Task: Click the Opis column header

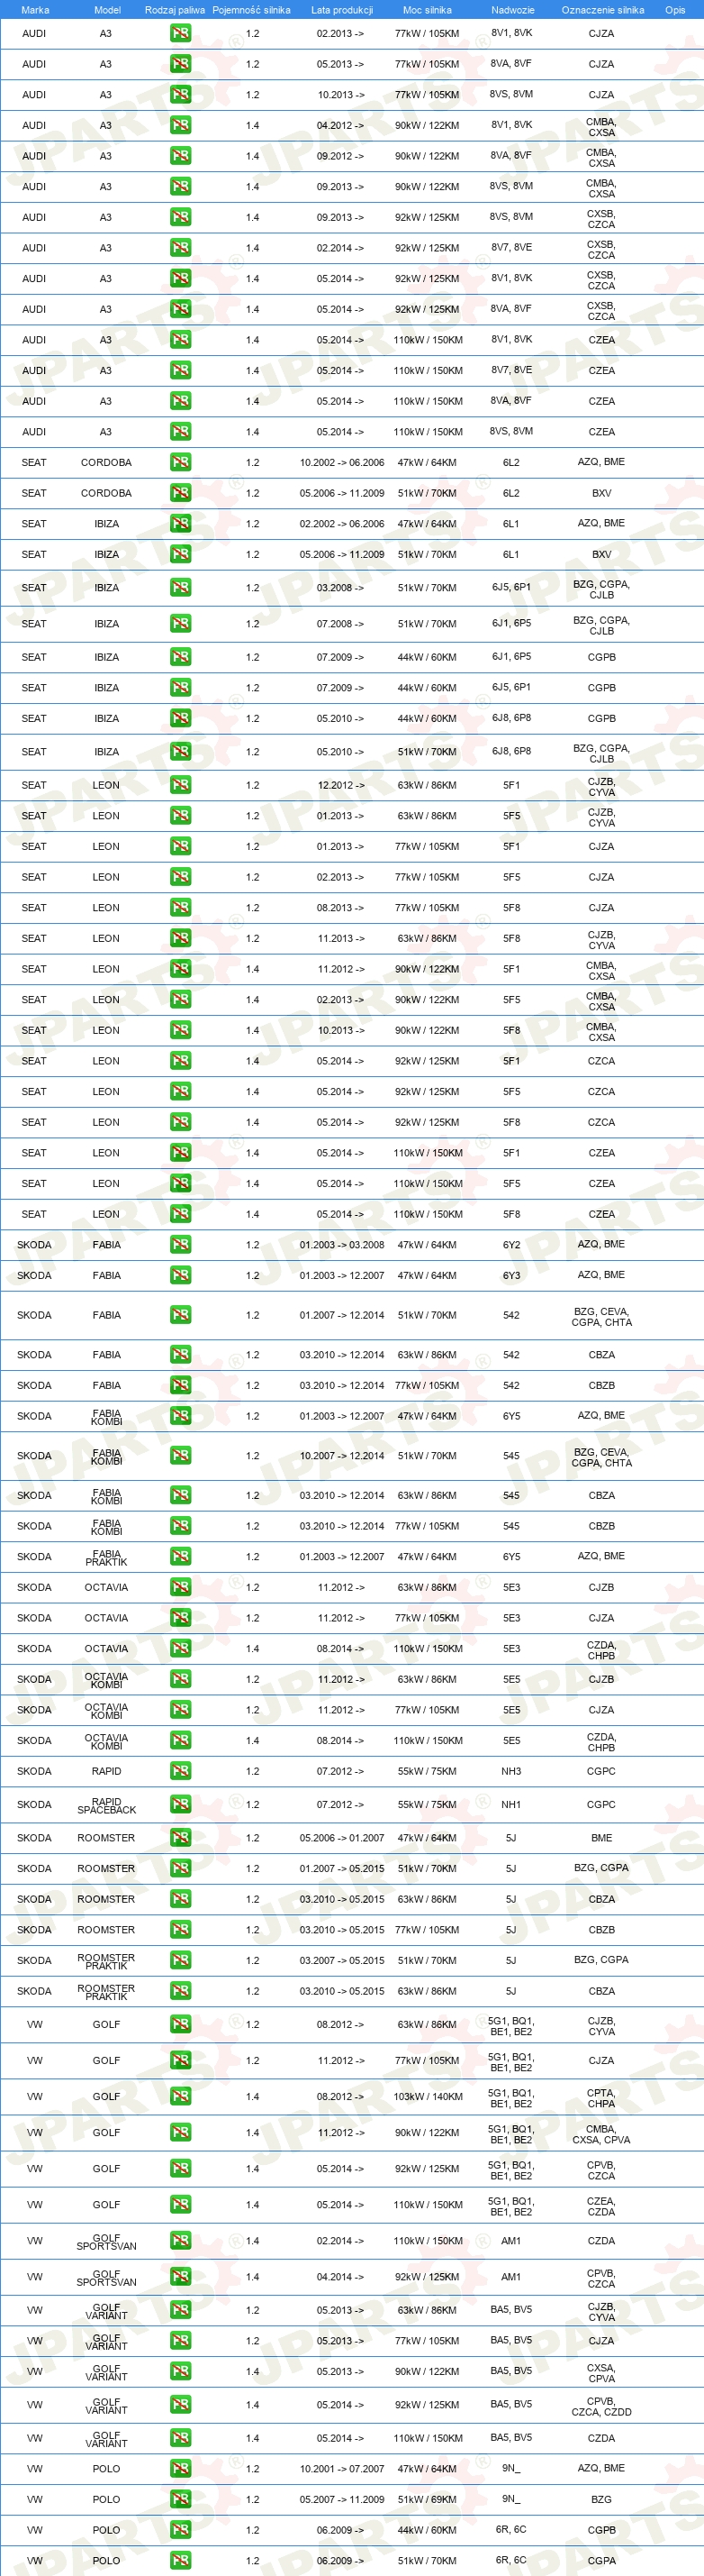Action: pyautogui.click(x=675, y=10)
